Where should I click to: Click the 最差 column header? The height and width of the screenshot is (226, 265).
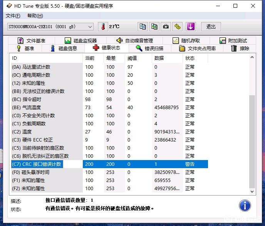pyautogui.click(x=114, y=58)
